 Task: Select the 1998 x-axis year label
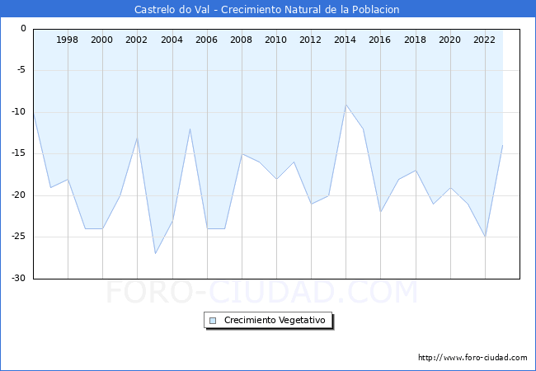click(x=67, y=40)
